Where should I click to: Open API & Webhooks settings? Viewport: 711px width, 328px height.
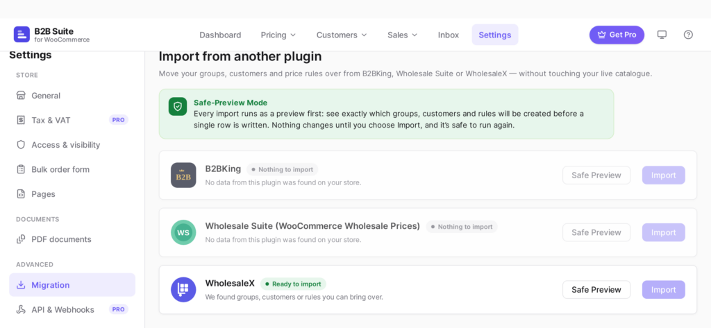[72, 309]
